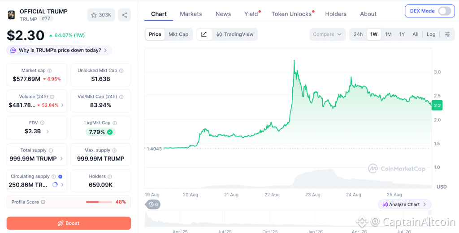The height and width of the screenshot is (233, 459).
Task: Expand Volume (24h) details chevron
Action: click(x=62, y=105)
